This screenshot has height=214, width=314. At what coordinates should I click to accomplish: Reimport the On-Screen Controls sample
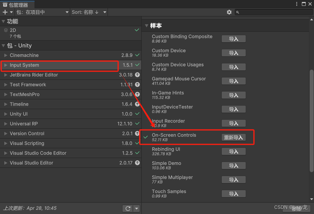(234, 137)
